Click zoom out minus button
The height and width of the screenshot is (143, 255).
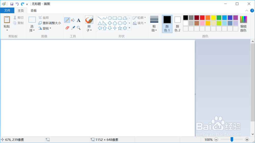pos(216,139)
